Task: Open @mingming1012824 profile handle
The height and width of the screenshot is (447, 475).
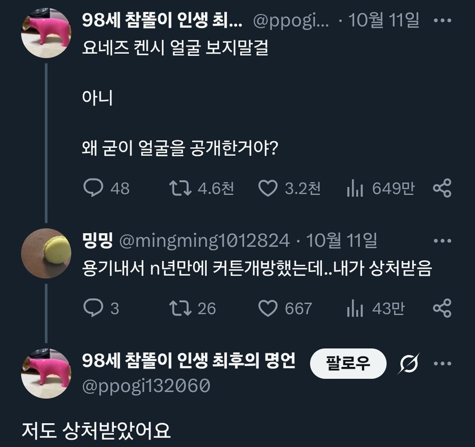Action: click(x=204, y=241)
